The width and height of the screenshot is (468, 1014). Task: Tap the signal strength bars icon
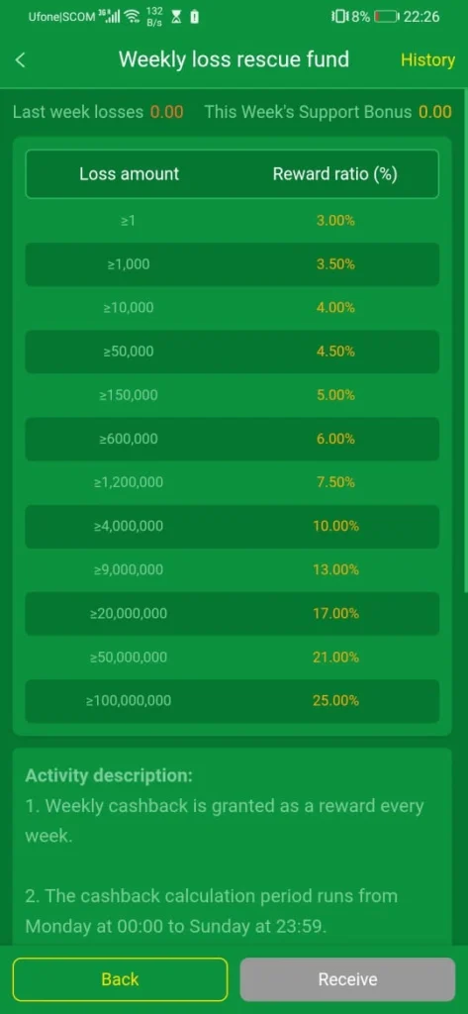[x=111, y=16]
